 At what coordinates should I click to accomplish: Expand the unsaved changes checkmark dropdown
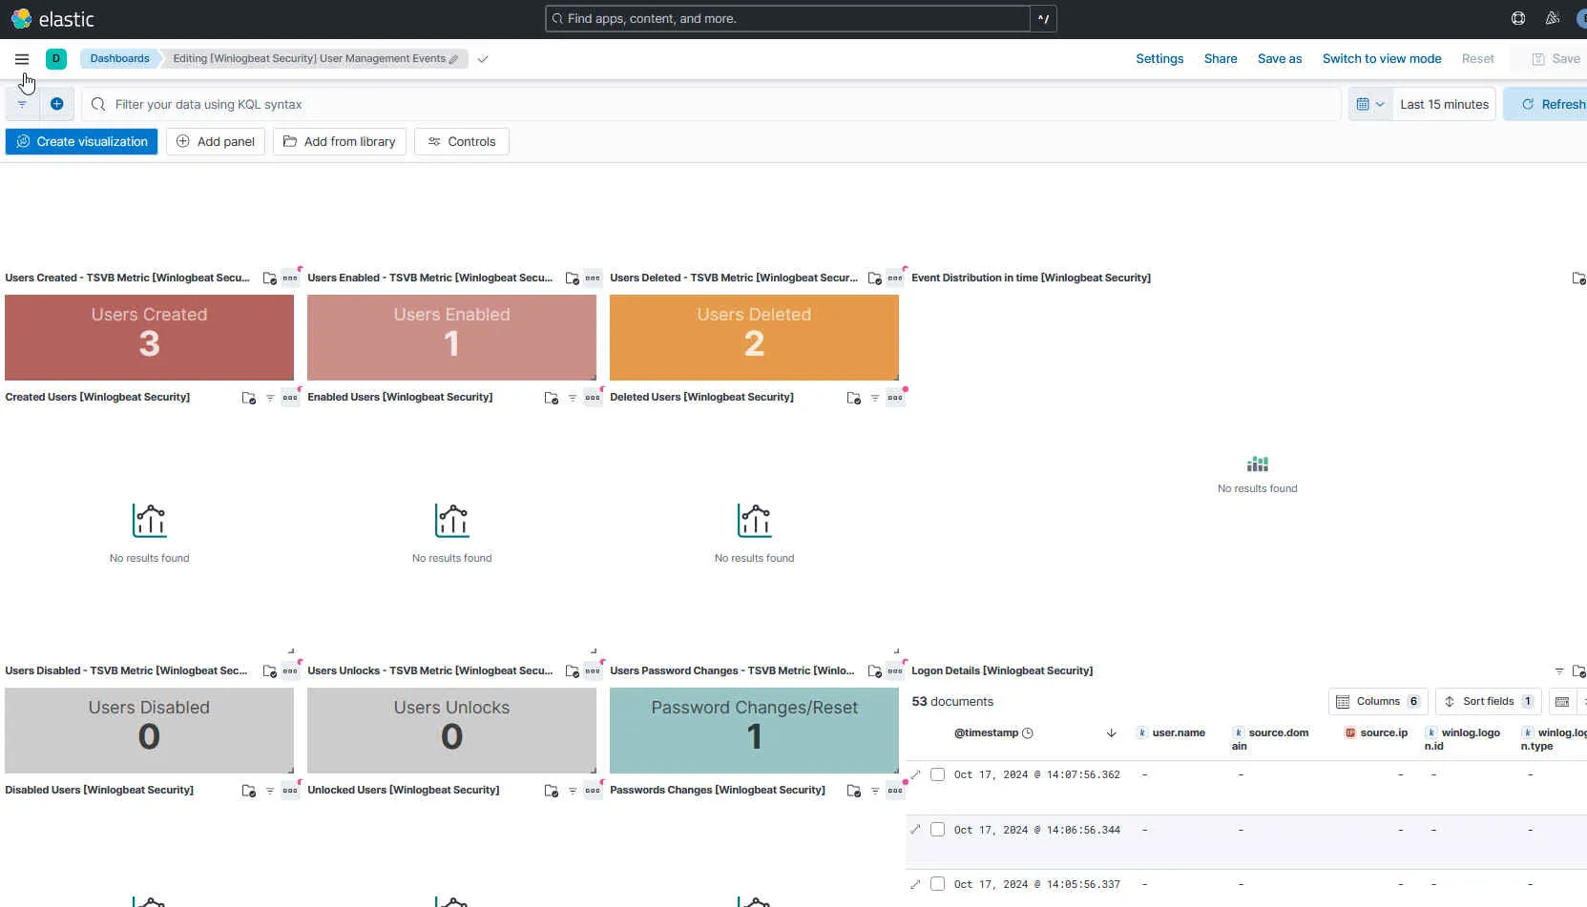(x=483, y=59)
